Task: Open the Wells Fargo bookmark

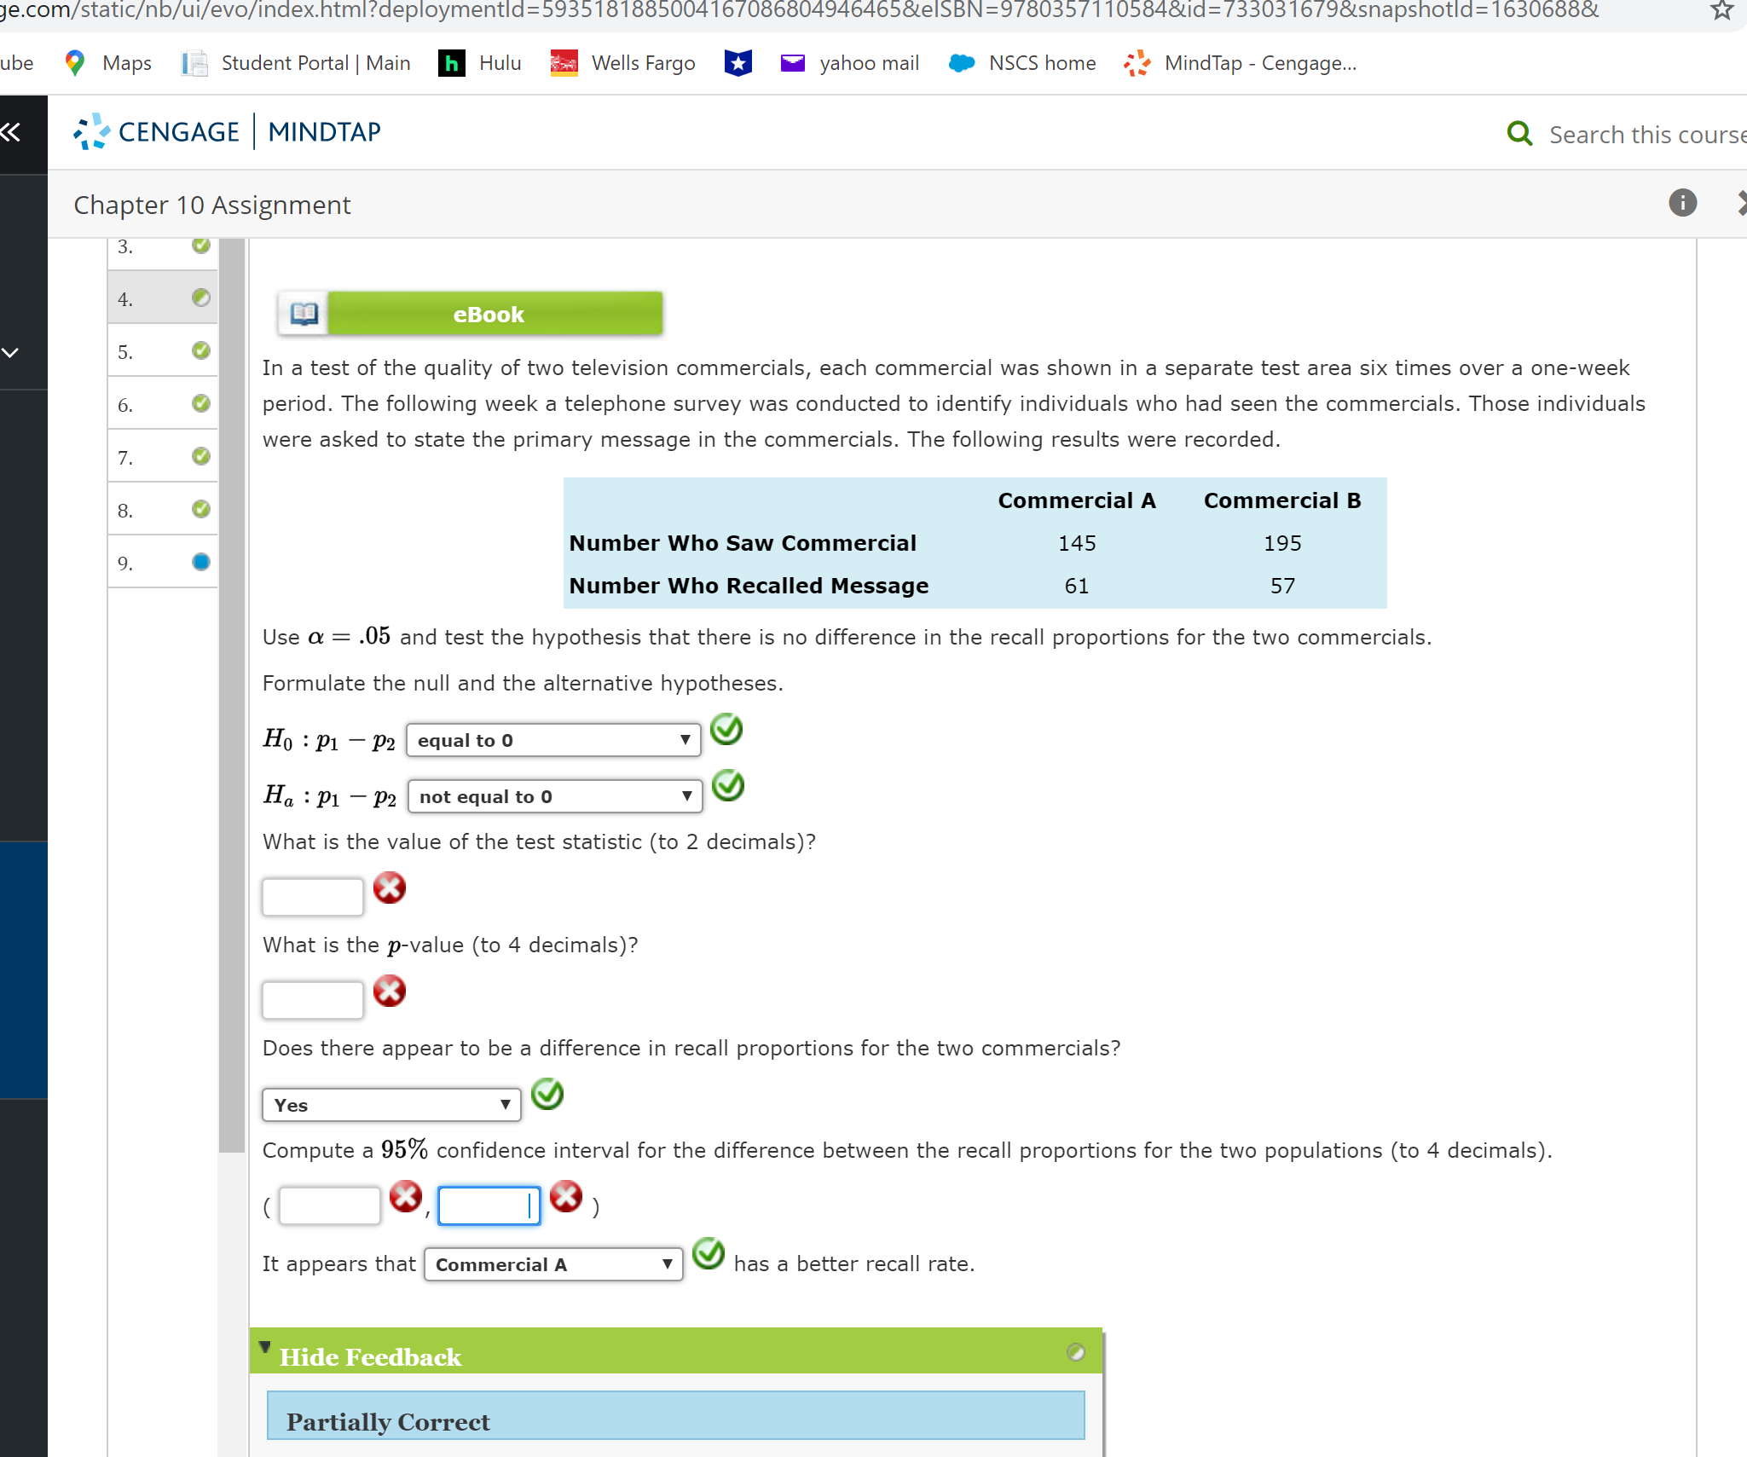Action: point(623,63)
